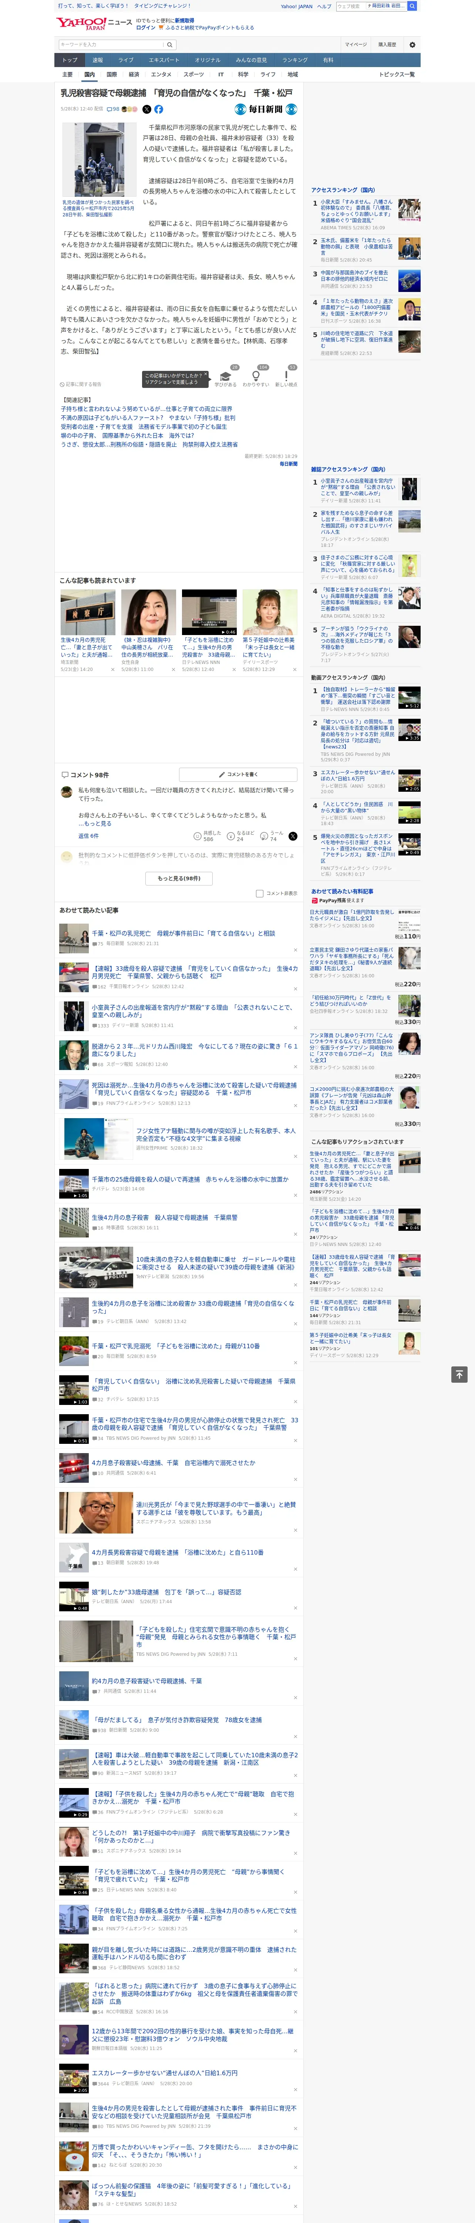Toggle コメント非表示 checkbox
This screenshot has width=475, height=2223.
click(259, 893)
